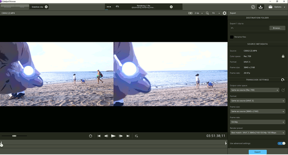The height and width of the screenshot is (155, 288).
Task: Click the 29.97p frame rate value
Action: (x=247, y=73)
